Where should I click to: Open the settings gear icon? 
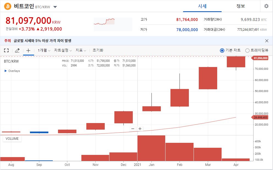[266, 6]
